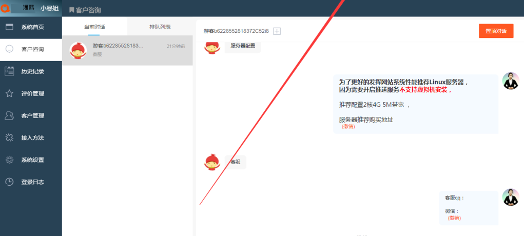This screenshot has height=236, width=524.
Task: Open the 登录日志 menu item
Action: pos(32,182)
